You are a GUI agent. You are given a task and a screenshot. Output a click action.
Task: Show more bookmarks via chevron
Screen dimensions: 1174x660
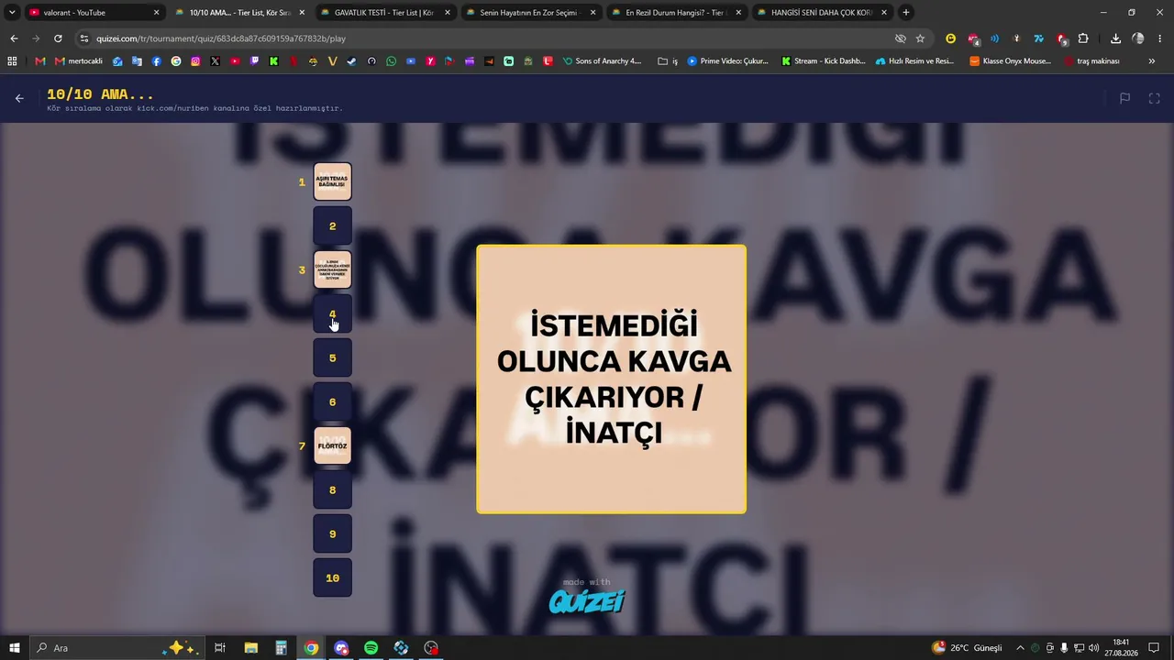click(1152, 61)
